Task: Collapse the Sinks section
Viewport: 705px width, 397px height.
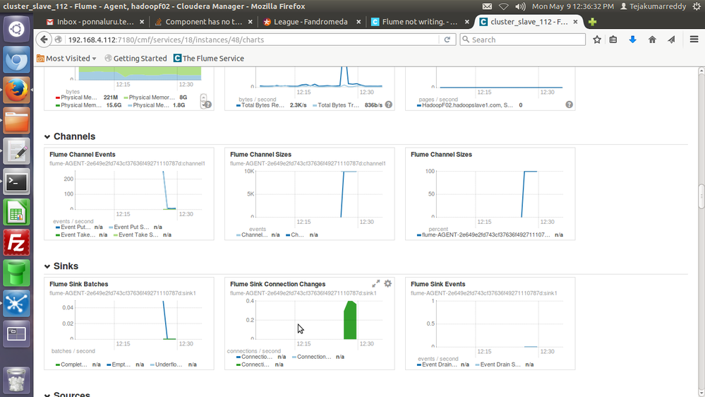Action: 47,266
